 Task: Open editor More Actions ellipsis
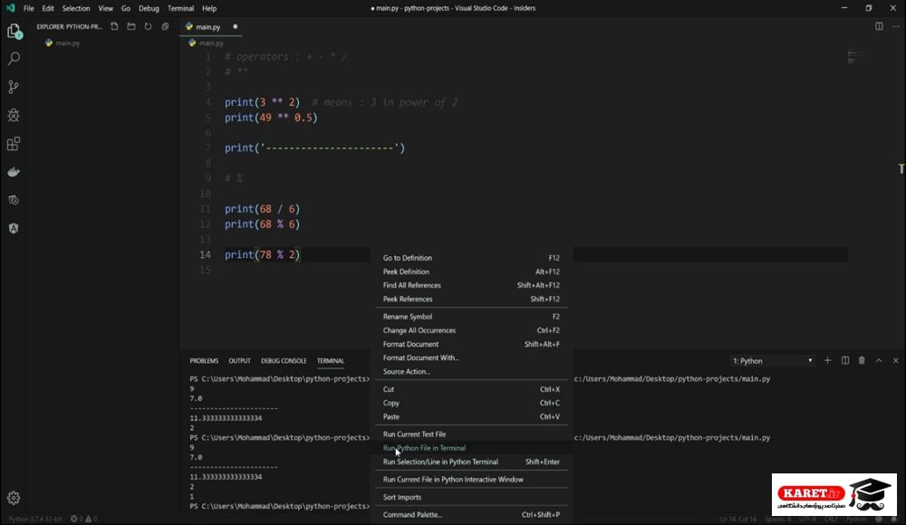[896, 26]
